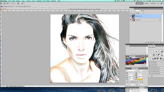Click the character Color swatch

[140, 79]
